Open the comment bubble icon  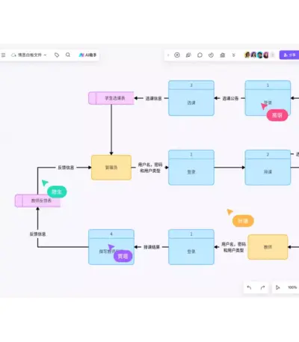click(x=200, y=55)
